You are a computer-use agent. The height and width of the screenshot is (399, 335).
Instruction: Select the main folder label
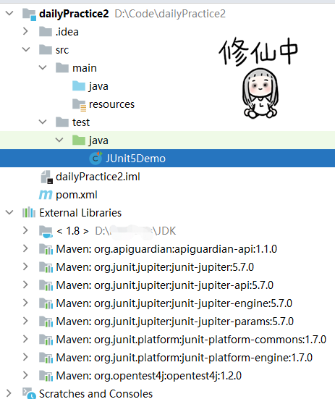[x=85, y=68]
